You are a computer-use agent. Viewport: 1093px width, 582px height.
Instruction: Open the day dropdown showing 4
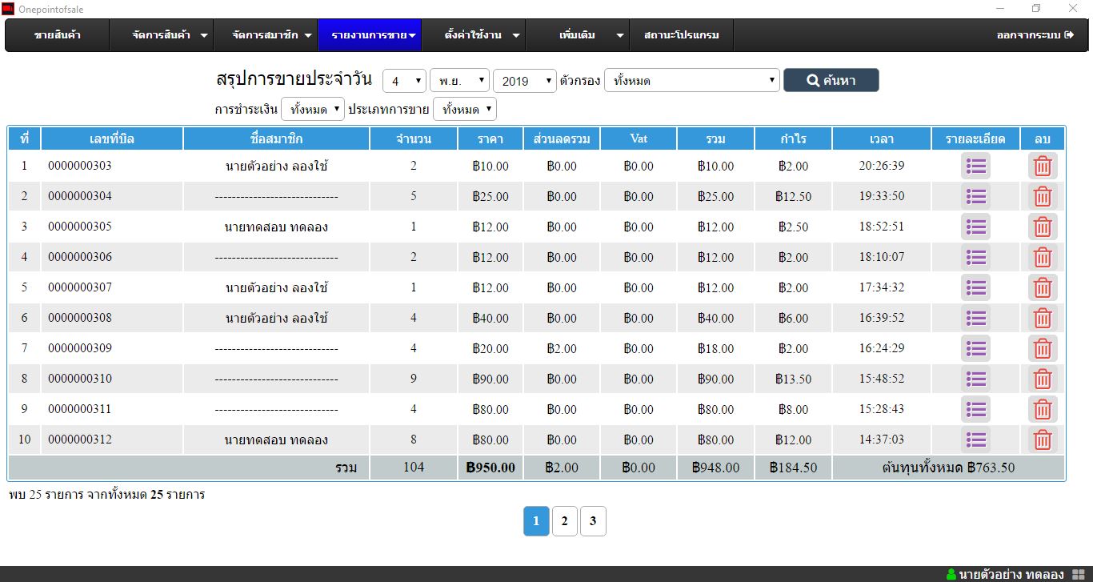(404, 81)
